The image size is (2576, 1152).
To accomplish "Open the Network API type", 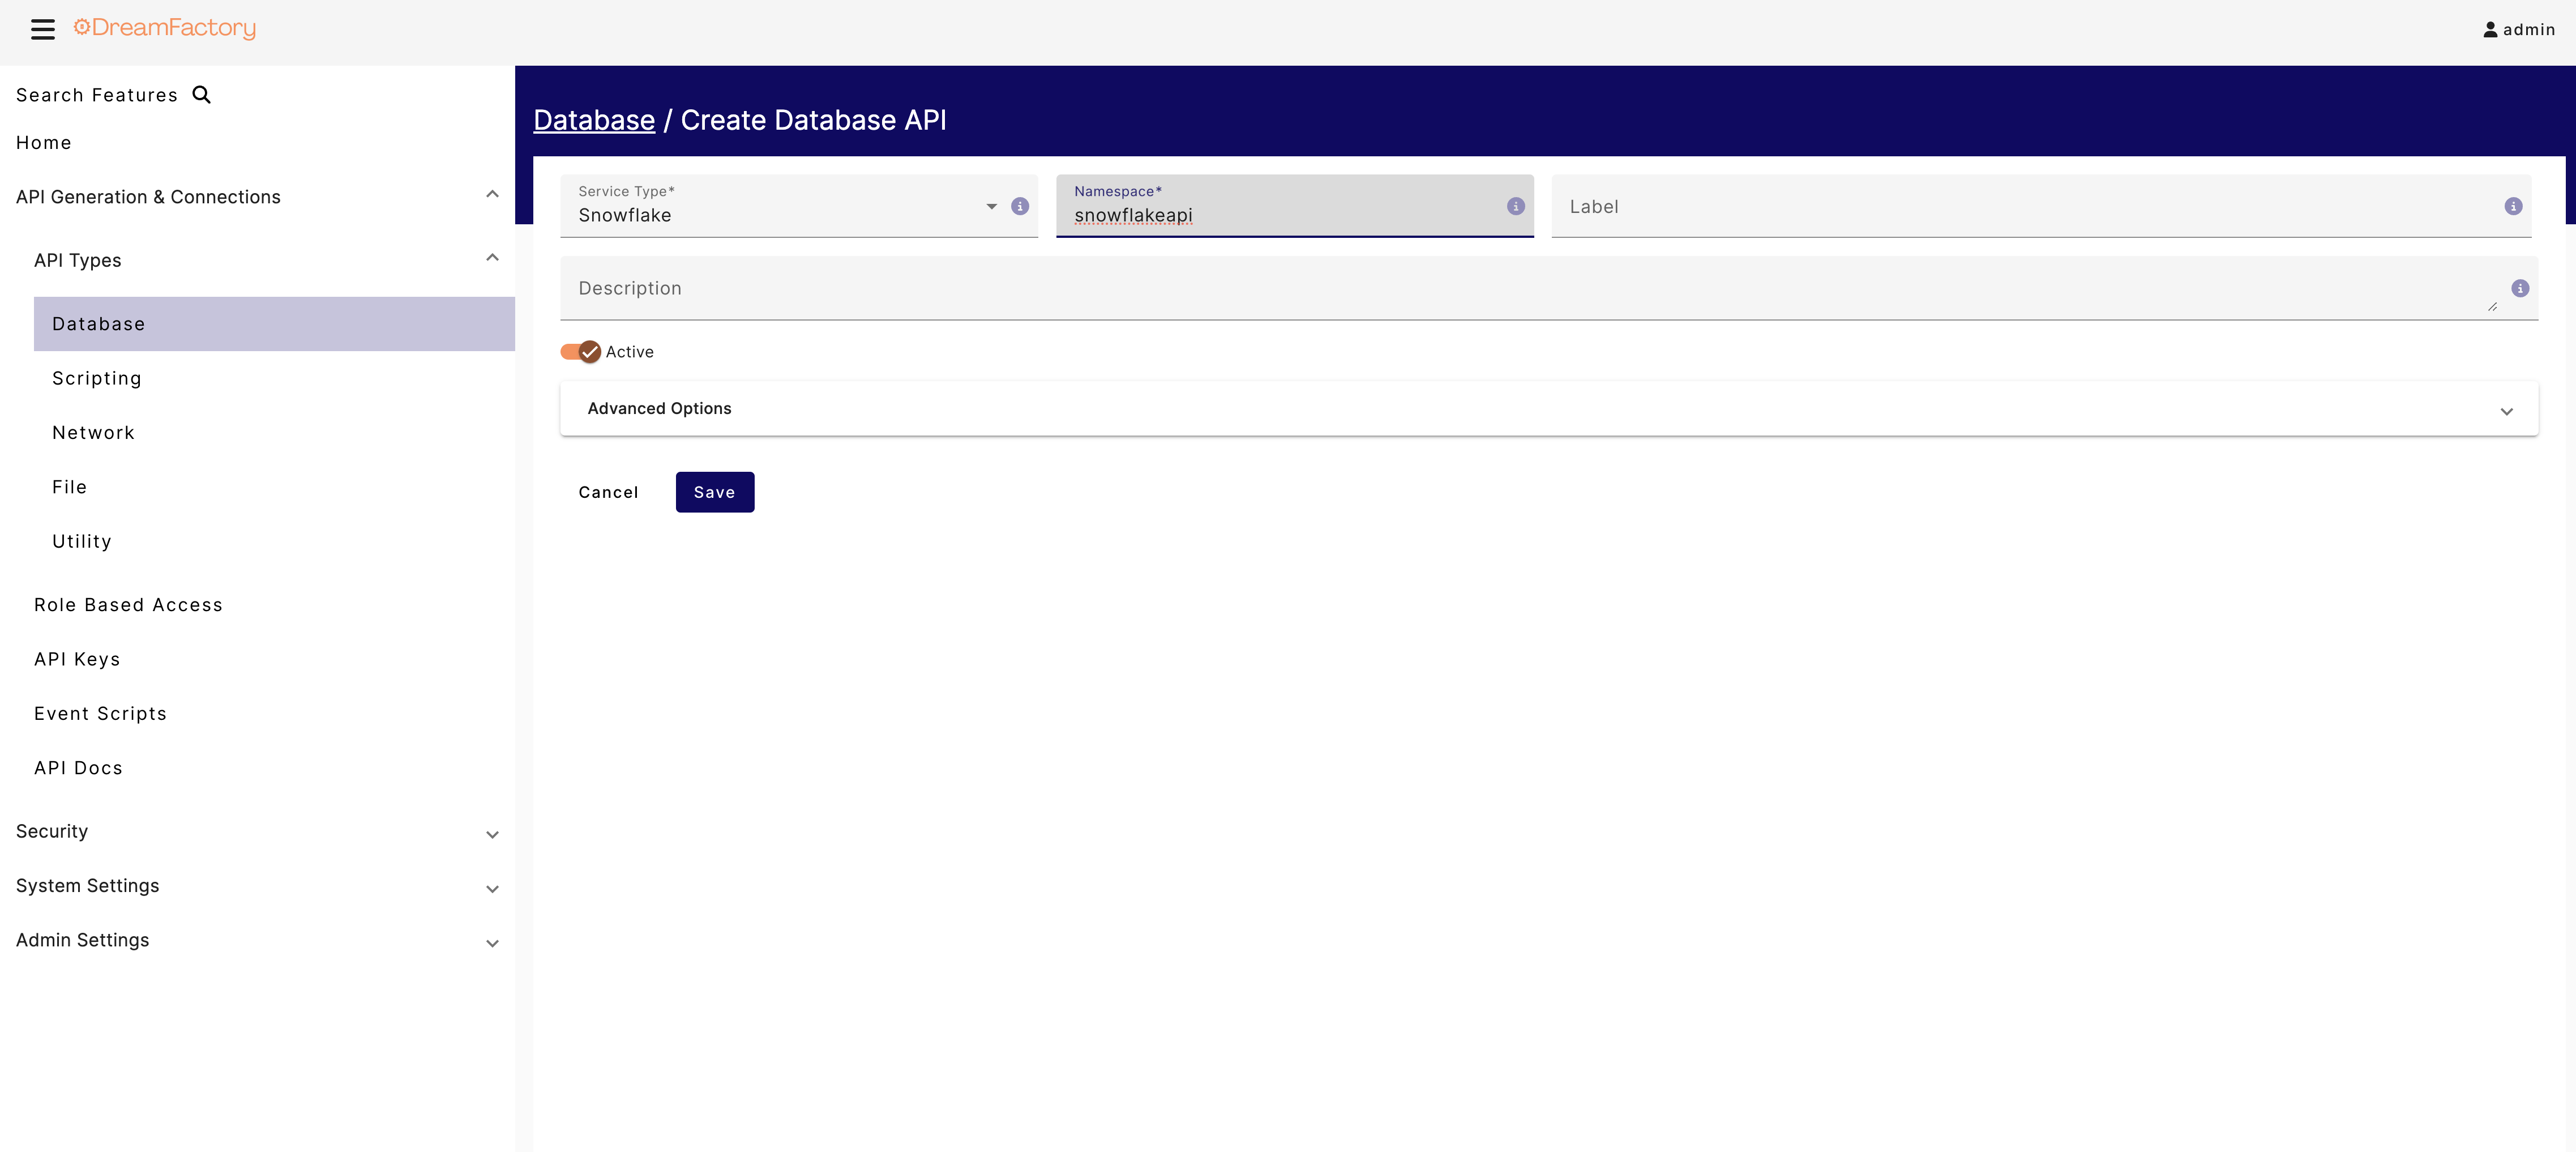I will 93,432.
